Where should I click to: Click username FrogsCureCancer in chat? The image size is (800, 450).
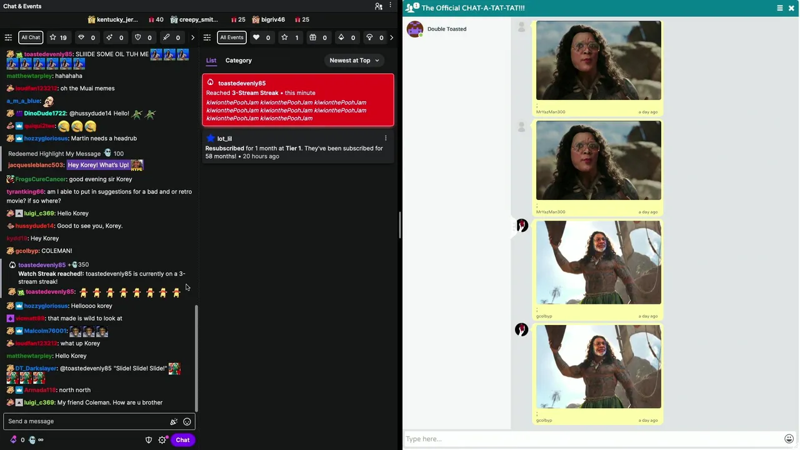[41, 179]
